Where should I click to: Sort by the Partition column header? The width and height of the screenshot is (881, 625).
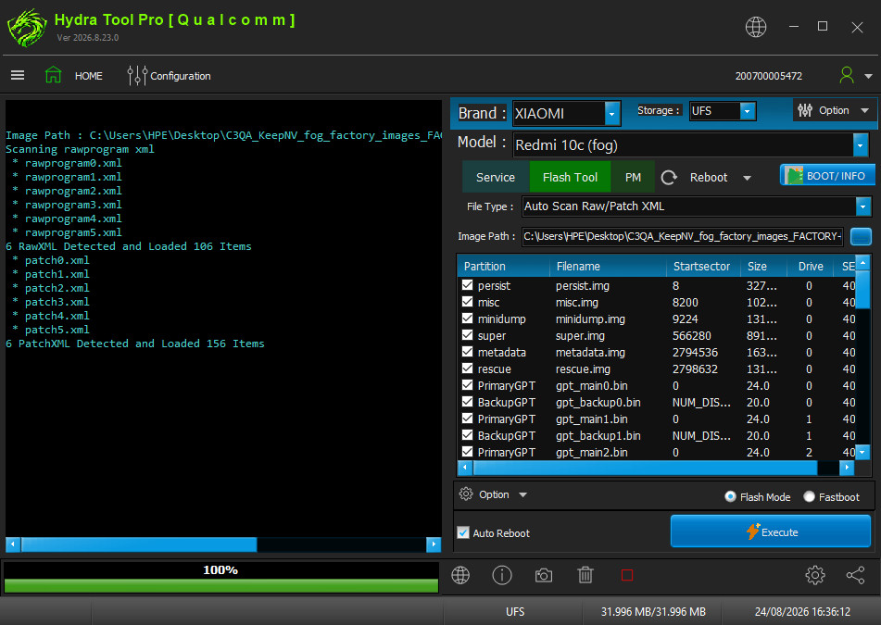click(x=505, y=266)
